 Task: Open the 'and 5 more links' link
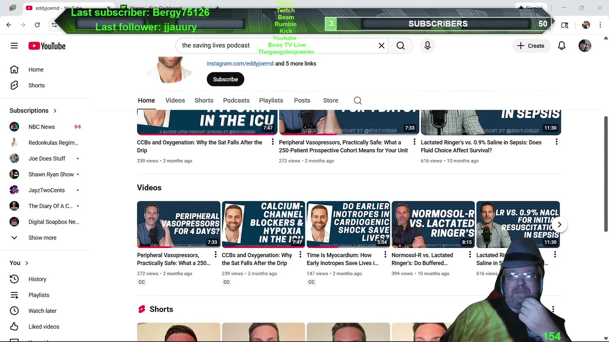pyautogui.click(x=295, y=64)
